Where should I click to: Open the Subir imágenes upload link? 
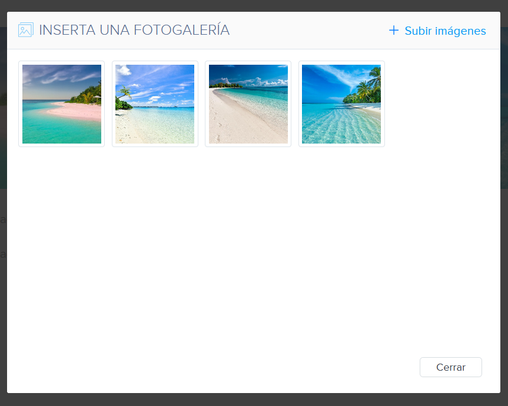[x=445, y=31]
